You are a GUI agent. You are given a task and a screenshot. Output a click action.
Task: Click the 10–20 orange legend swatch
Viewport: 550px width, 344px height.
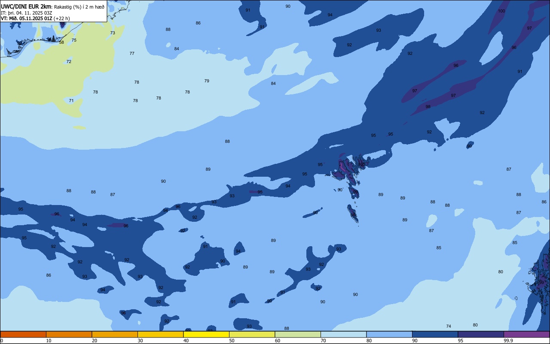click(x=69, y=334)
